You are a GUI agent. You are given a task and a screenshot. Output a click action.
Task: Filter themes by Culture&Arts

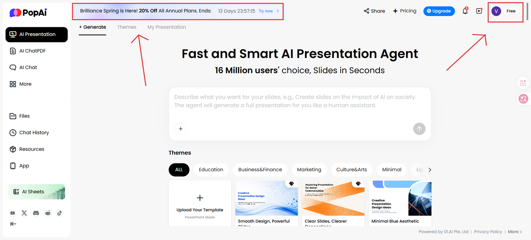[352, 170]
